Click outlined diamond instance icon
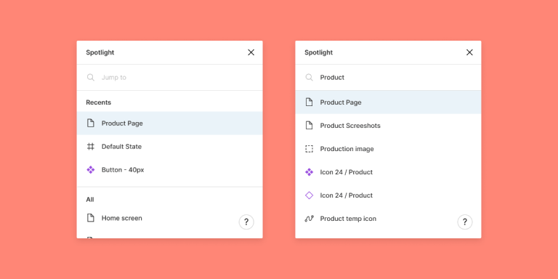The width and height of the screenshot is (558, 279). [310, 195]
